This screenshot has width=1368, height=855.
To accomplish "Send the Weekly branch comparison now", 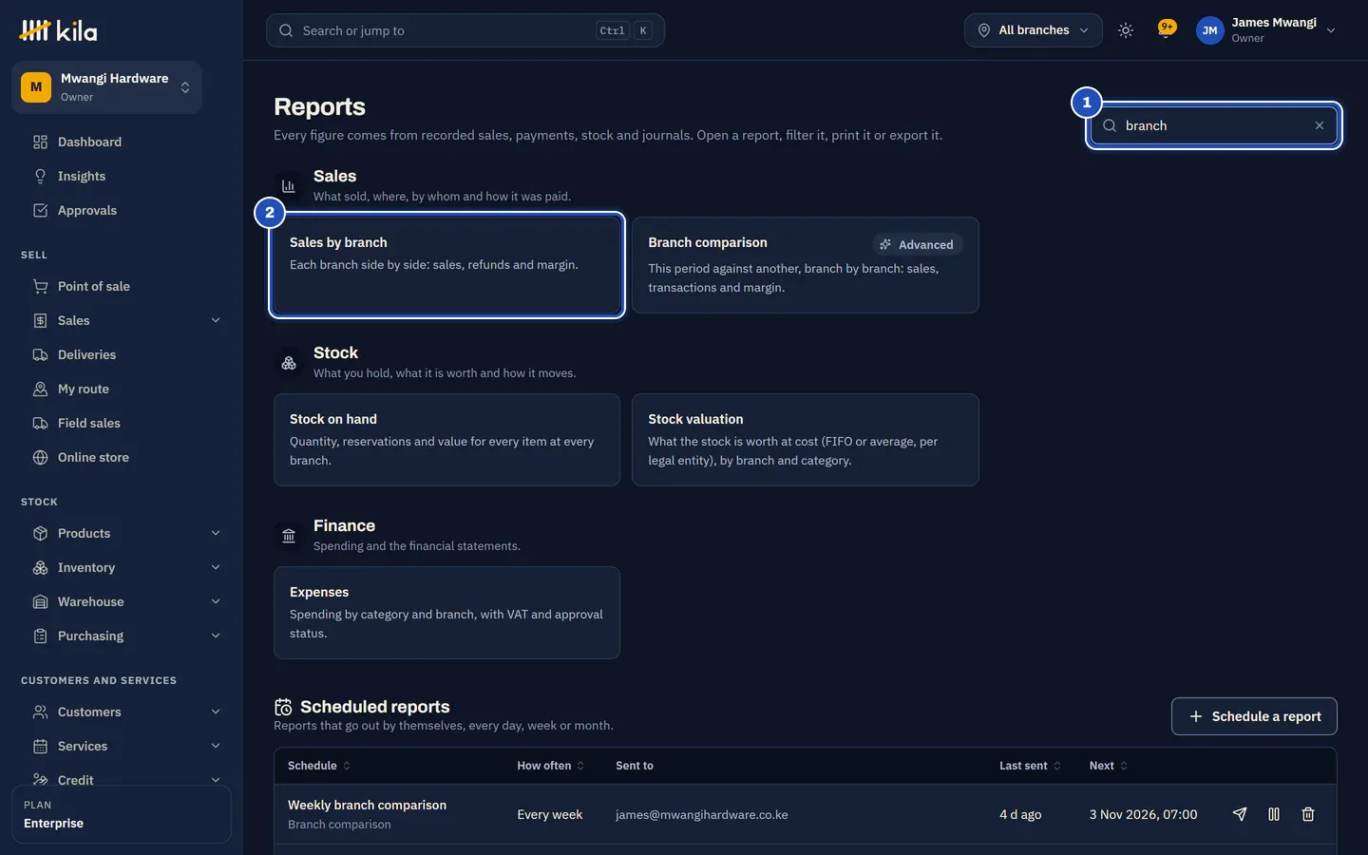I will (1240, 814).
